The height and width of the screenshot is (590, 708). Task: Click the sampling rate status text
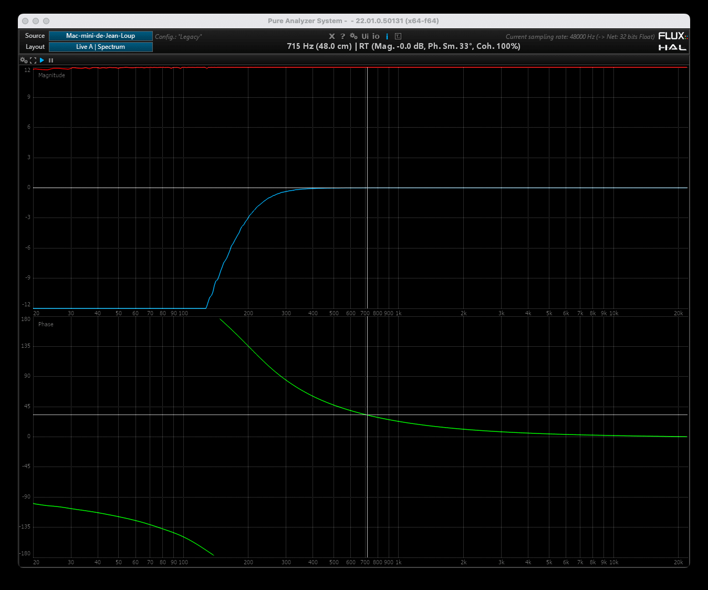[580, 37]
